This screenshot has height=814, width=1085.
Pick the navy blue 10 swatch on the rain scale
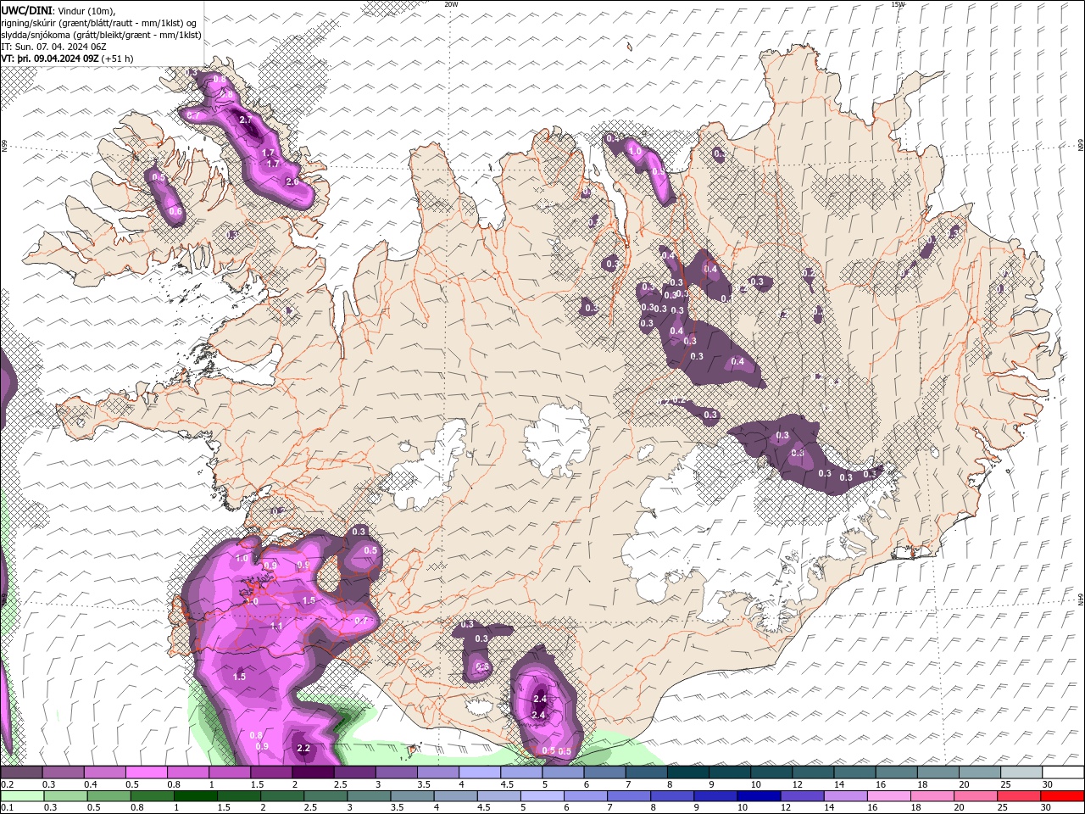click(x=758, y=796)
